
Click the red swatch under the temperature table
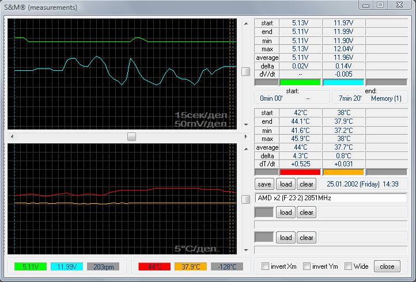[x=300, y=172]
